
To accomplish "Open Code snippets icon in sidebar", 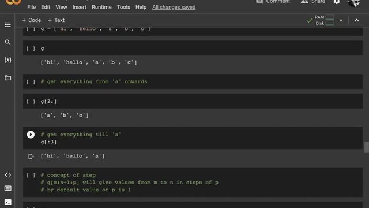I will coord(7,175).
